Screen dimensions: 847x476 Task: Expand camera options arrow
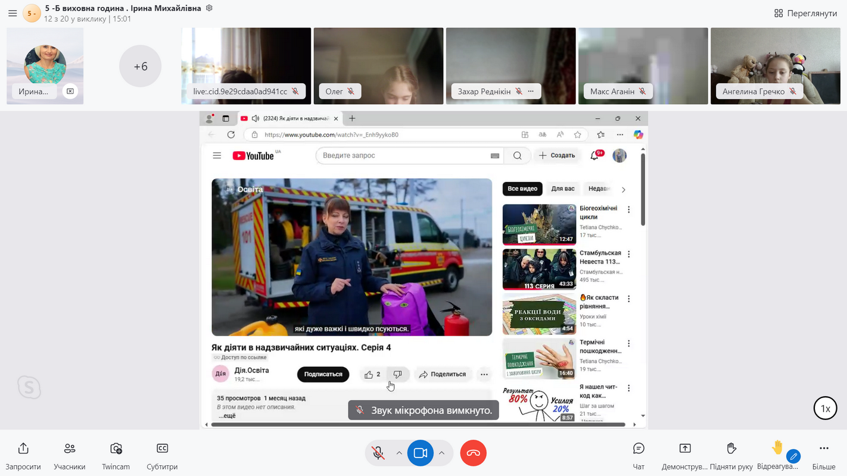[441, 453]
